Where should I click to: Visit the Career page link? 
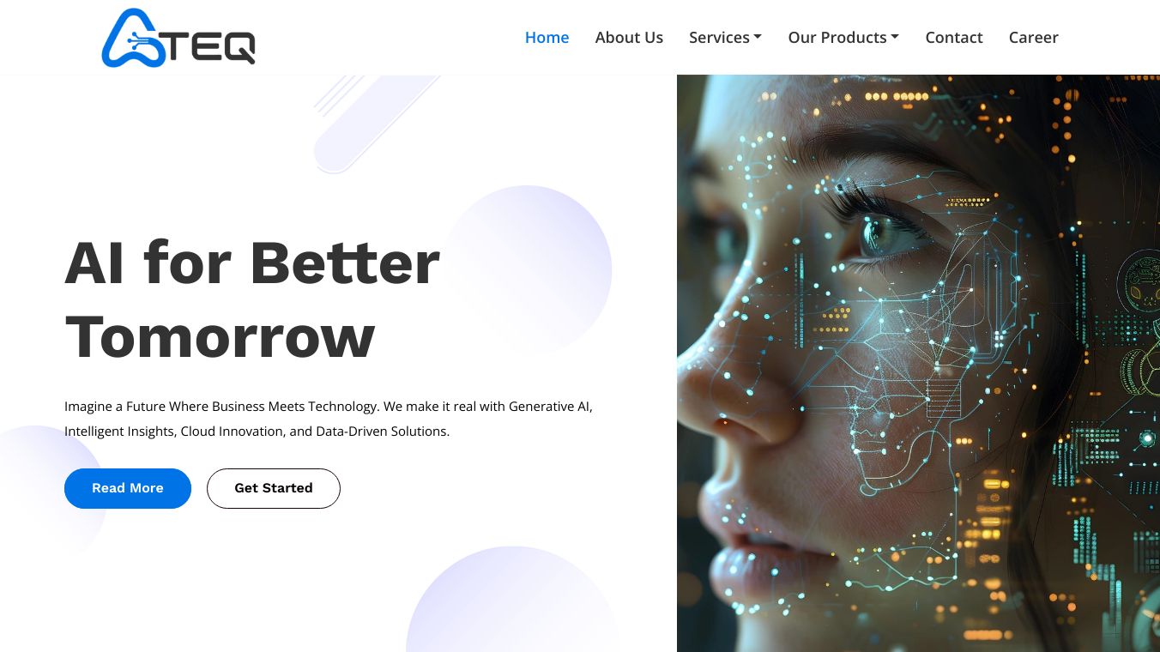[x=1033, y=37]
